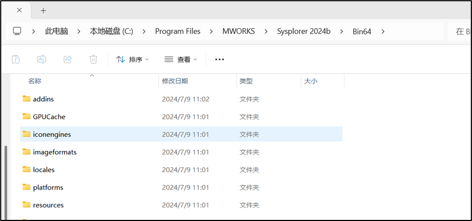472x221 pixels.
Task: Click the iconengines folder name
Action: (52, 135)
